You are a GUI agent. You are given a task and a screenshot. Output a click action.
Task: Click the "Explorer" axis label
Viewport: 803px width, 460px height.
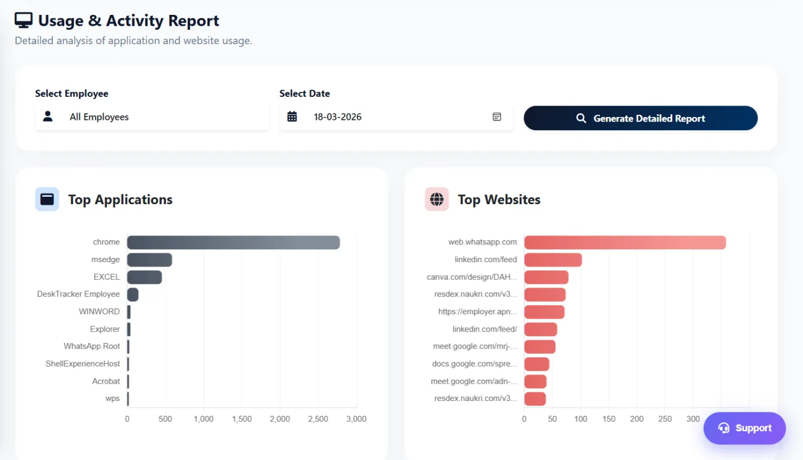pos(105,329)
